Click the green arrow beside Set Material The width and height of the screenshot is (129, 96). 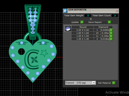(x=114, y=83)
